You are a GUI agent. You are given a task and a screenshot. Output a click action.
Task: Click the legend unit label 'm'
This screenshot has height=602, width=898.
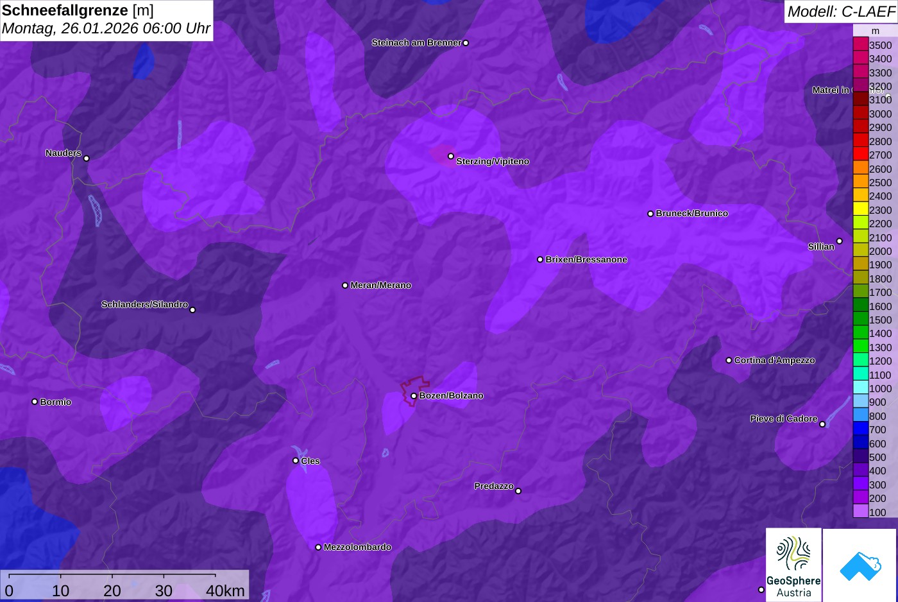[875, 31]
